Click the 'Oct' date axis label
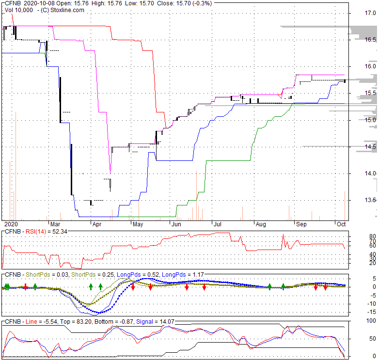The height and width of the screenshot is (361, 378). click(x=341, y=224)
